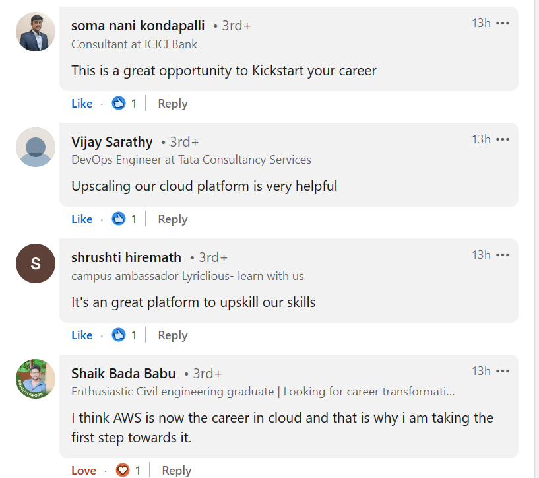View like reaction count on shrushti hiremath's comment
Screen dimensions: 539x478
click(125, 335)
